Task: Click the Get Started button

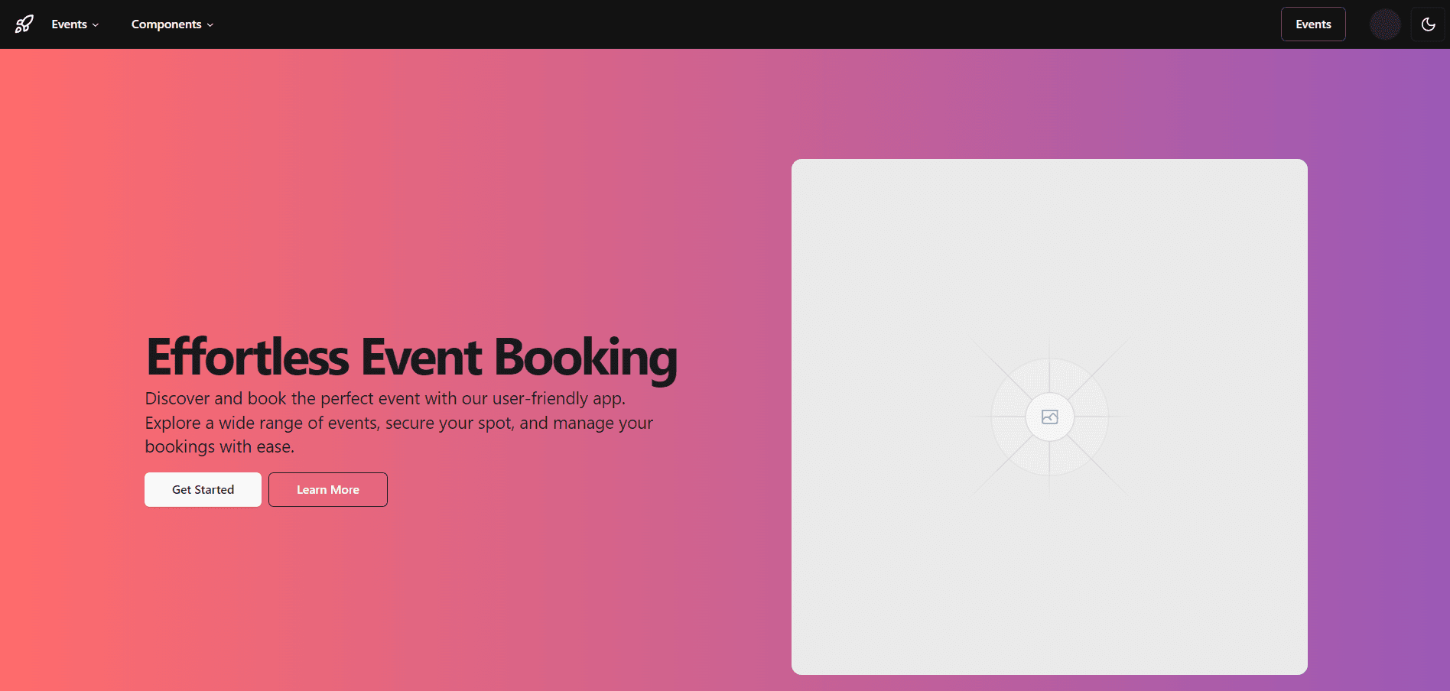Action: pos(202,489)
